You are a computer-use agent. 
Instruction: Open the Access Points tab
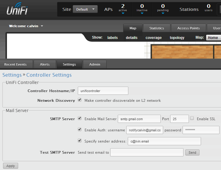pyautogui.click(x=188, y=28)
